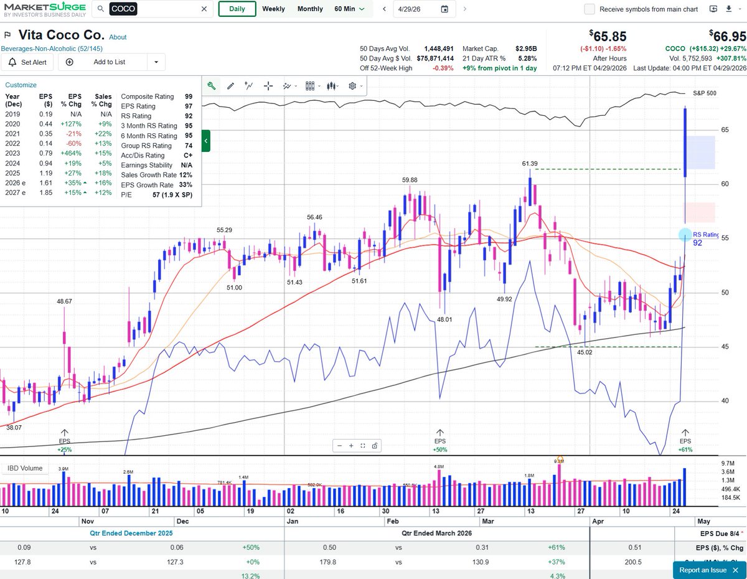The image size is (747, 579).
Task: Toggle the chart lock padlock icon
Action: (x=375, y=446)
